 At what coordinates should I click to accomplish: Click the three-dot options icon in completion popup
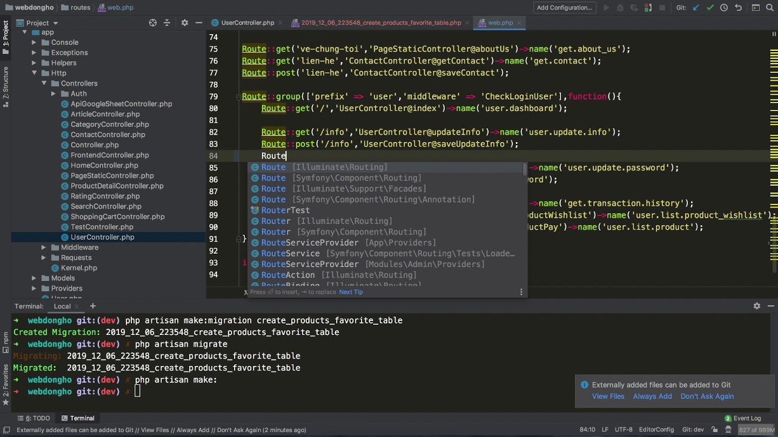pyautogui.click(x=521, y=292)
